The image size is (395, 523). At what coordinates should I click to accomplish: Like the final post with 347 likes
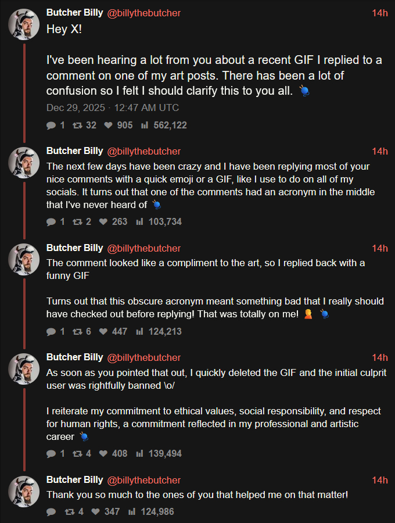pos(96,511)
